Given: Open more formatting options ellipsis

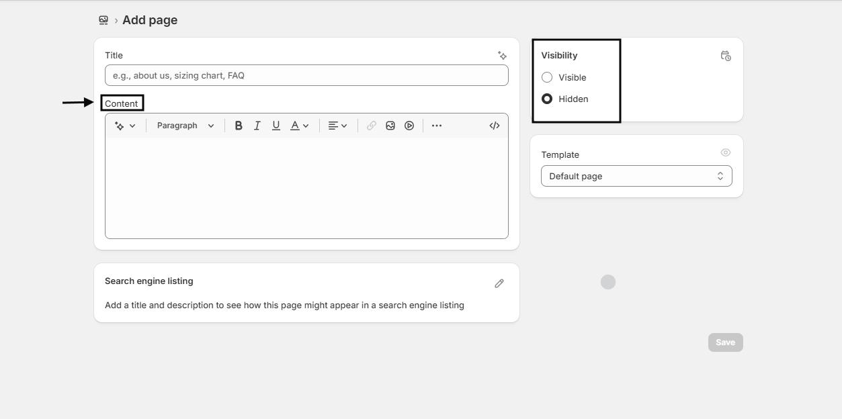Looking at the screenshot, I should [x=437, y=126].
